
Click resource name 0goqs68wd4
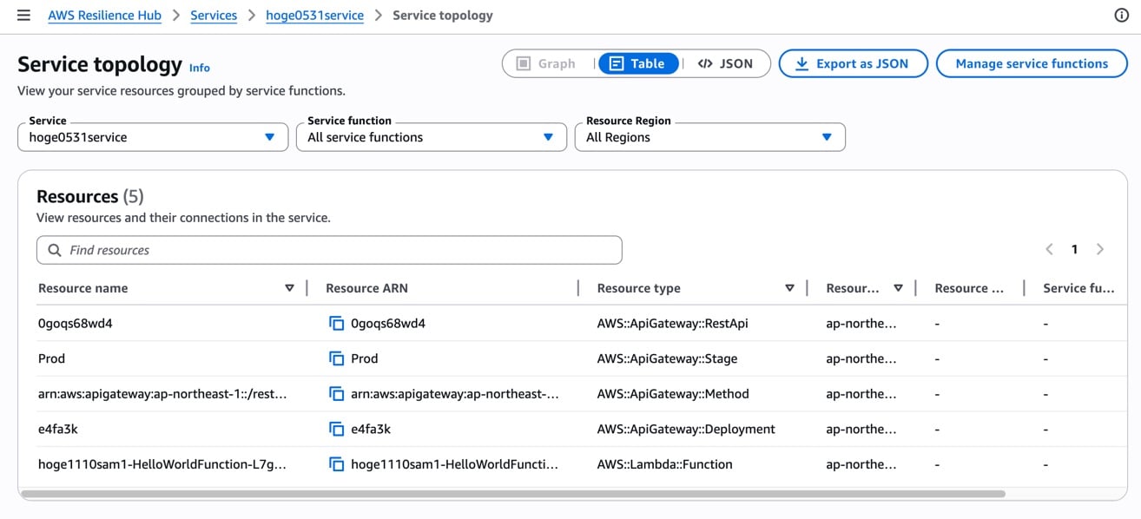(76, 324)
